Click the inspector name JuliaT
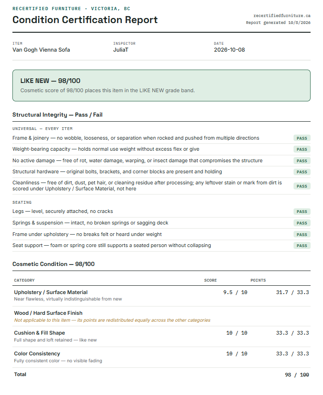Image resolution: width=323 pixels, height=395 pixels. pyautogui.click(x=121, y=50)
